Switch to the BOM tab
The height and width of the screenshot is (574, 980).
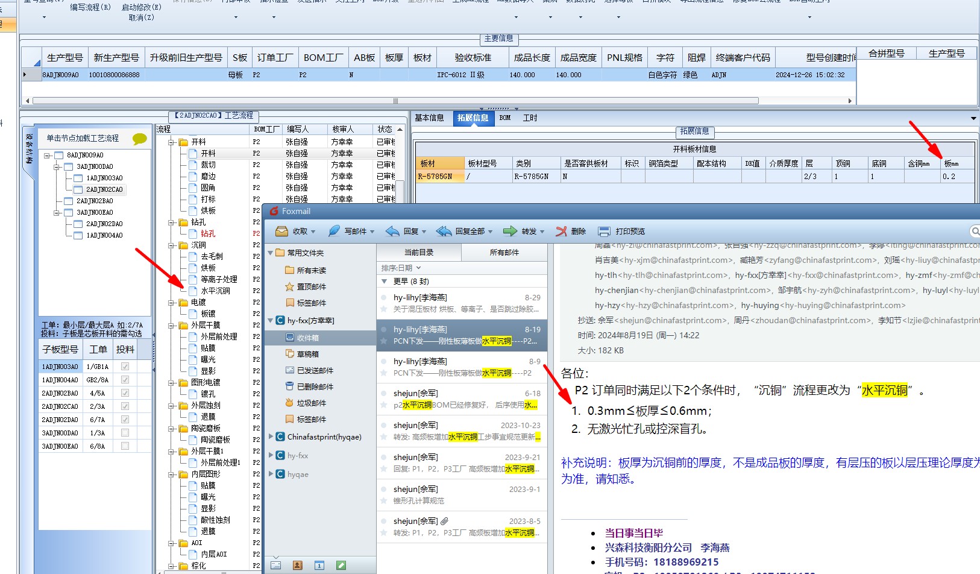(505, 118)
